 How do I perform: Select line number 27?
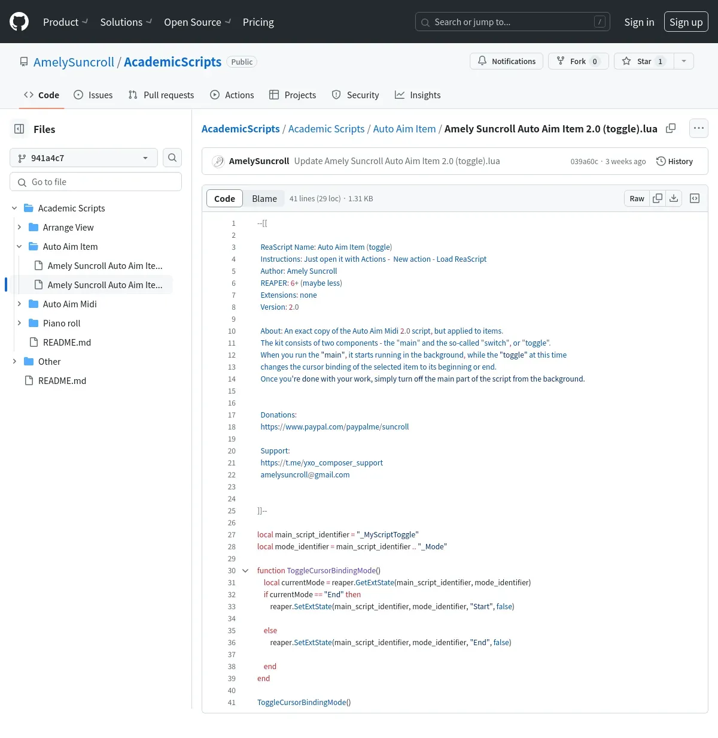coord(232,534)
